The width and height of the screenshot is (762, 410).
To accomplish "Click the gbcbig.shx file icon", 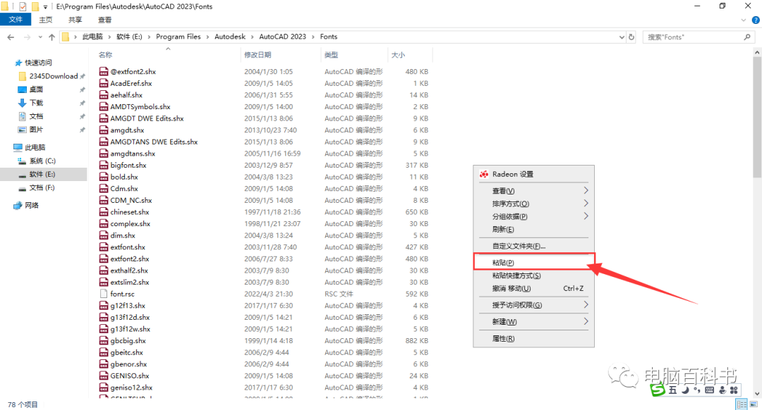I will [104, 341].
